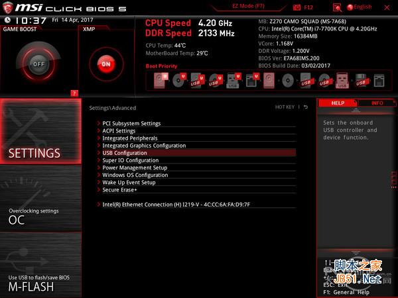Select the UEFI USB hard disk boot icon
The width and height of the screenshot is (398, 298).
[x=198, y=81]
